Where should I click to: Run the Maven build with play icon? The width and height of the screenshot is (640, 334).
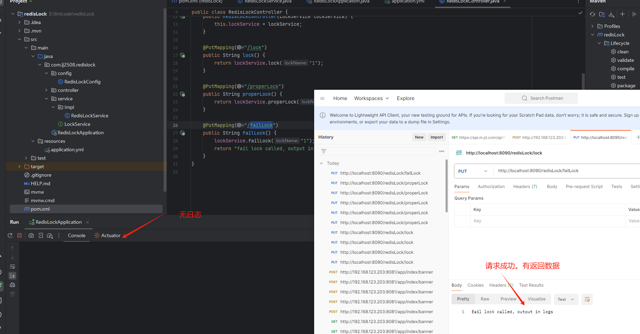[634, 14]
